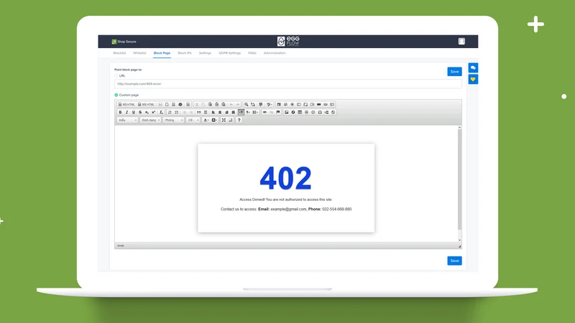Maximize the editor with the fullscreen icon
This screenshot has height=323, width=575.
point(224,120)
